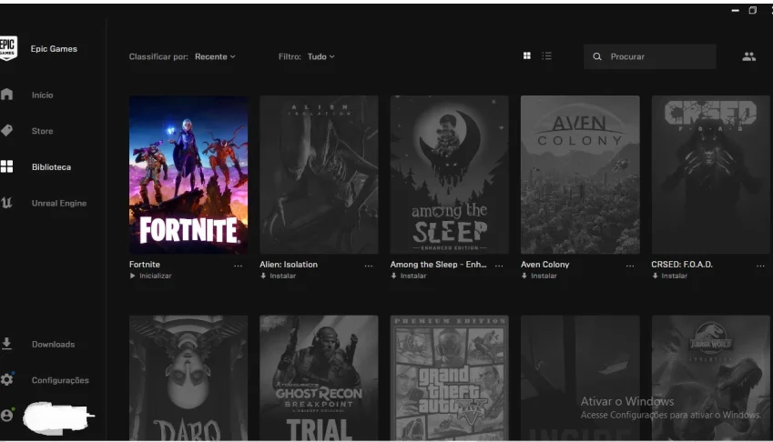Expand the Tudo filter dropdown
The width and height of the screenshot is (773, 442).
pyautogui.click(x=320, y=56)
